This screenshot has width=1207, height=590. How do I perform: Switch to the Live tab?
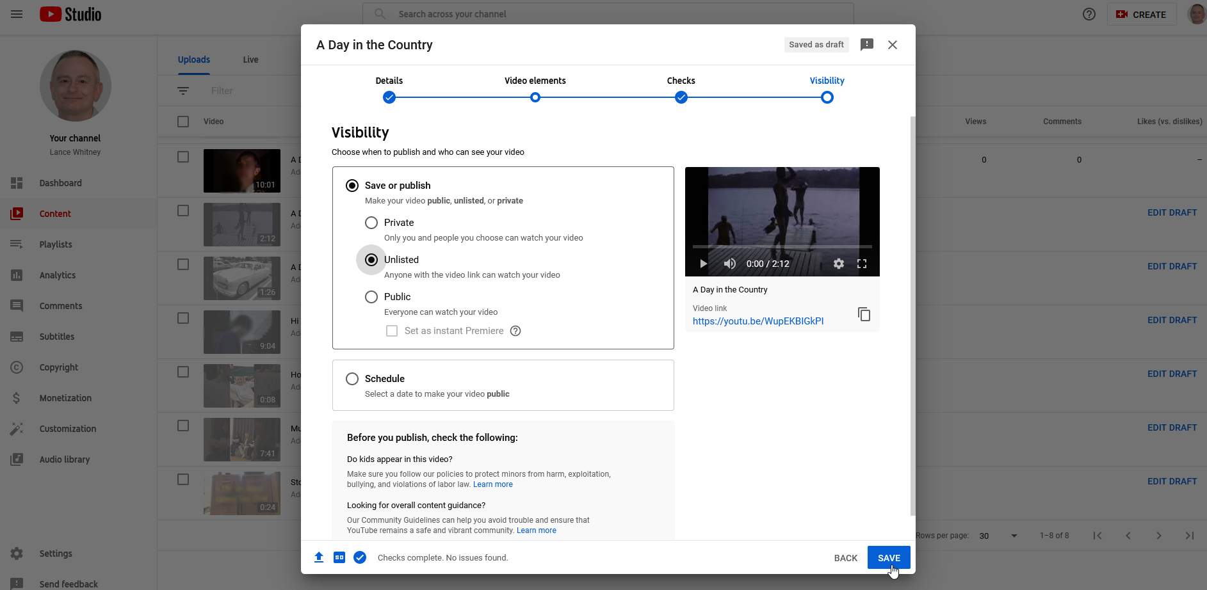(x=250, y=60)
